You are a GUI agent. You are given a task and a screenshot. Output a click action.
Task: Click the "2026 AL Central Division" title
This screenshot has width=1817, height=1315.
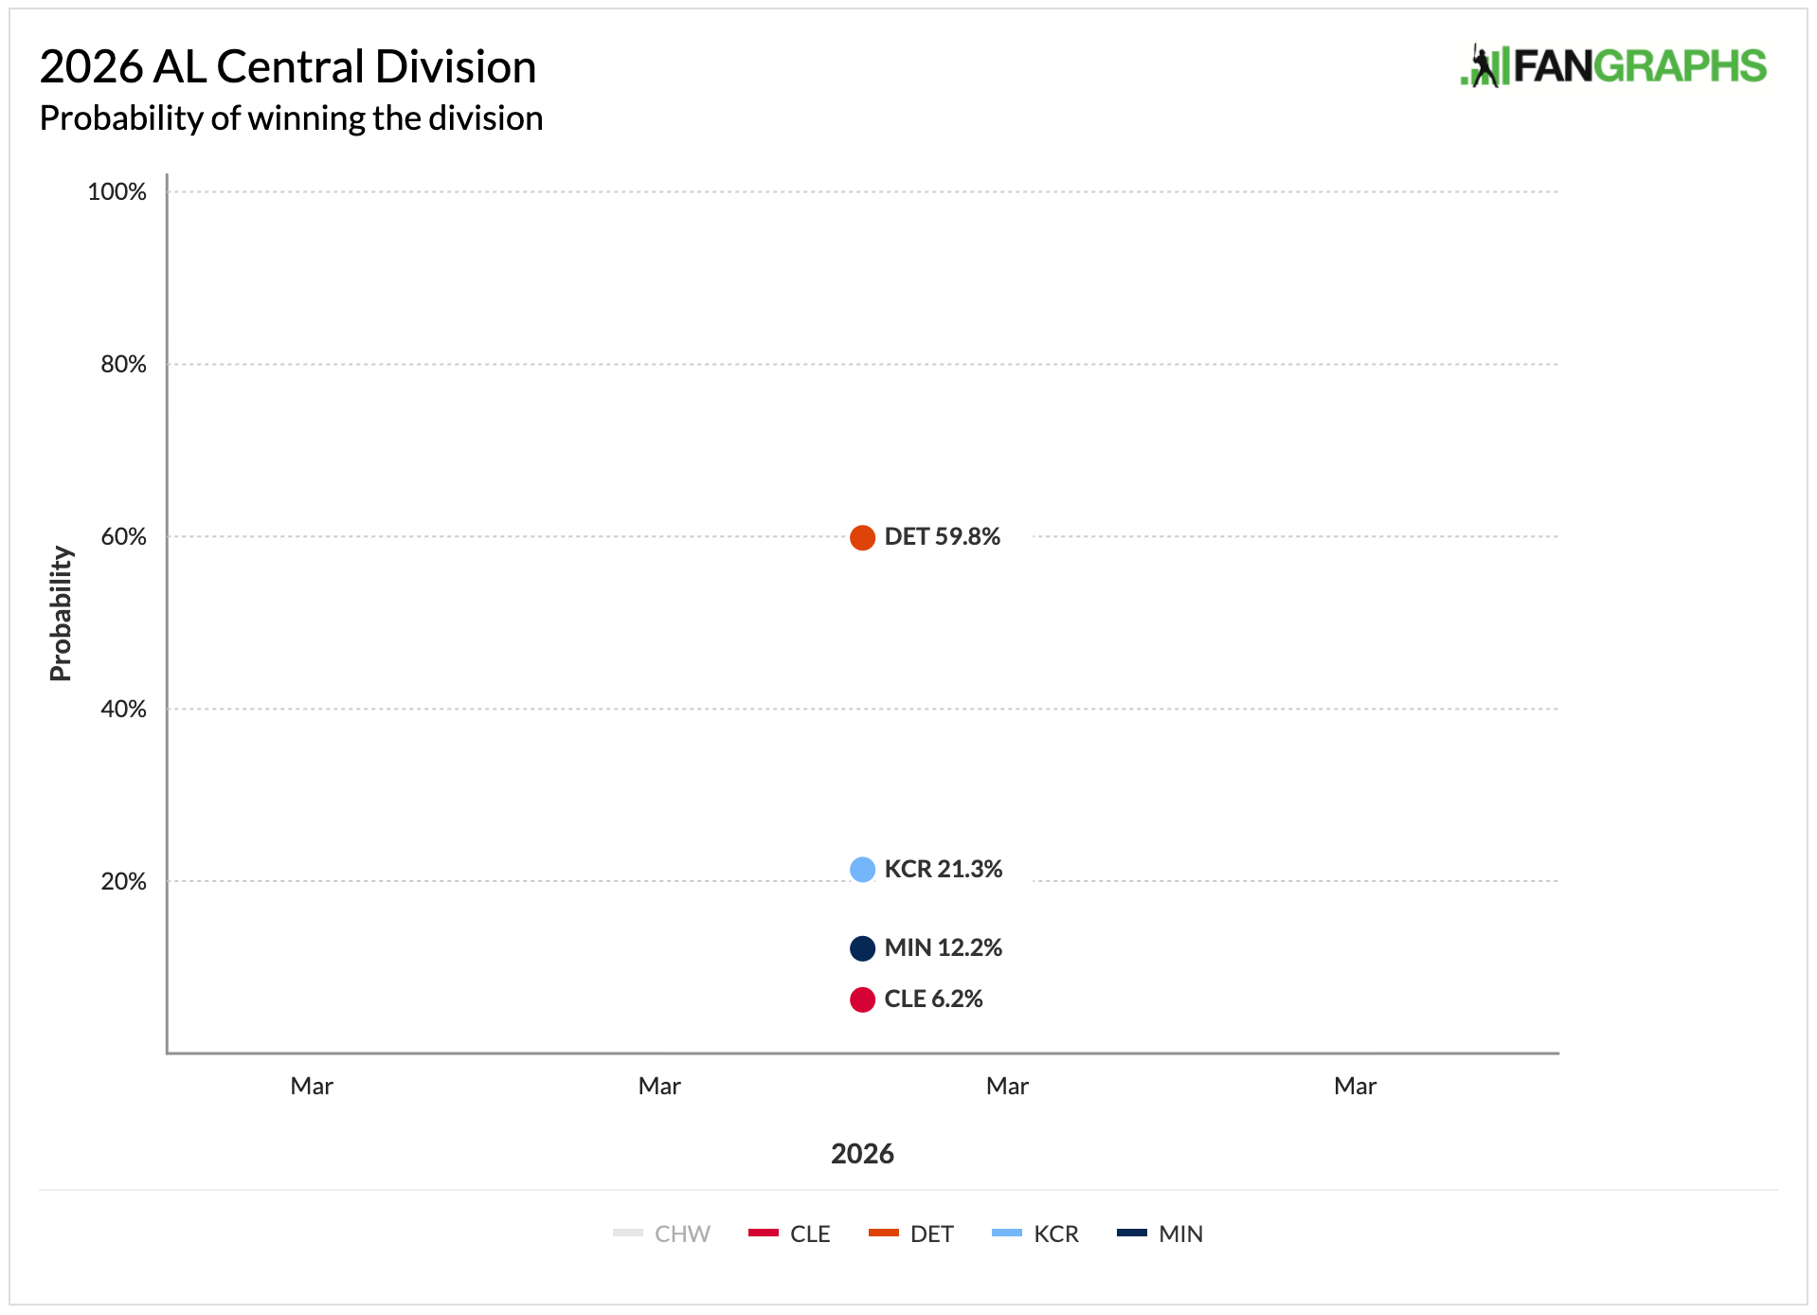coord(288,67)
